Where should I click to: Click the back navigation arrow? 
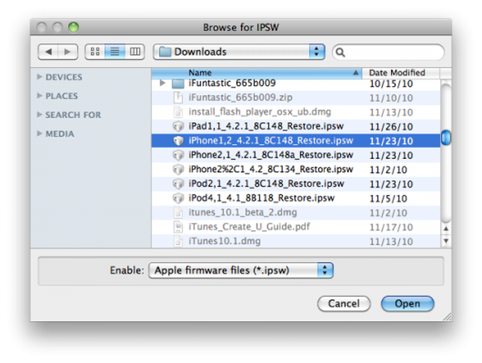pos(48,52)
